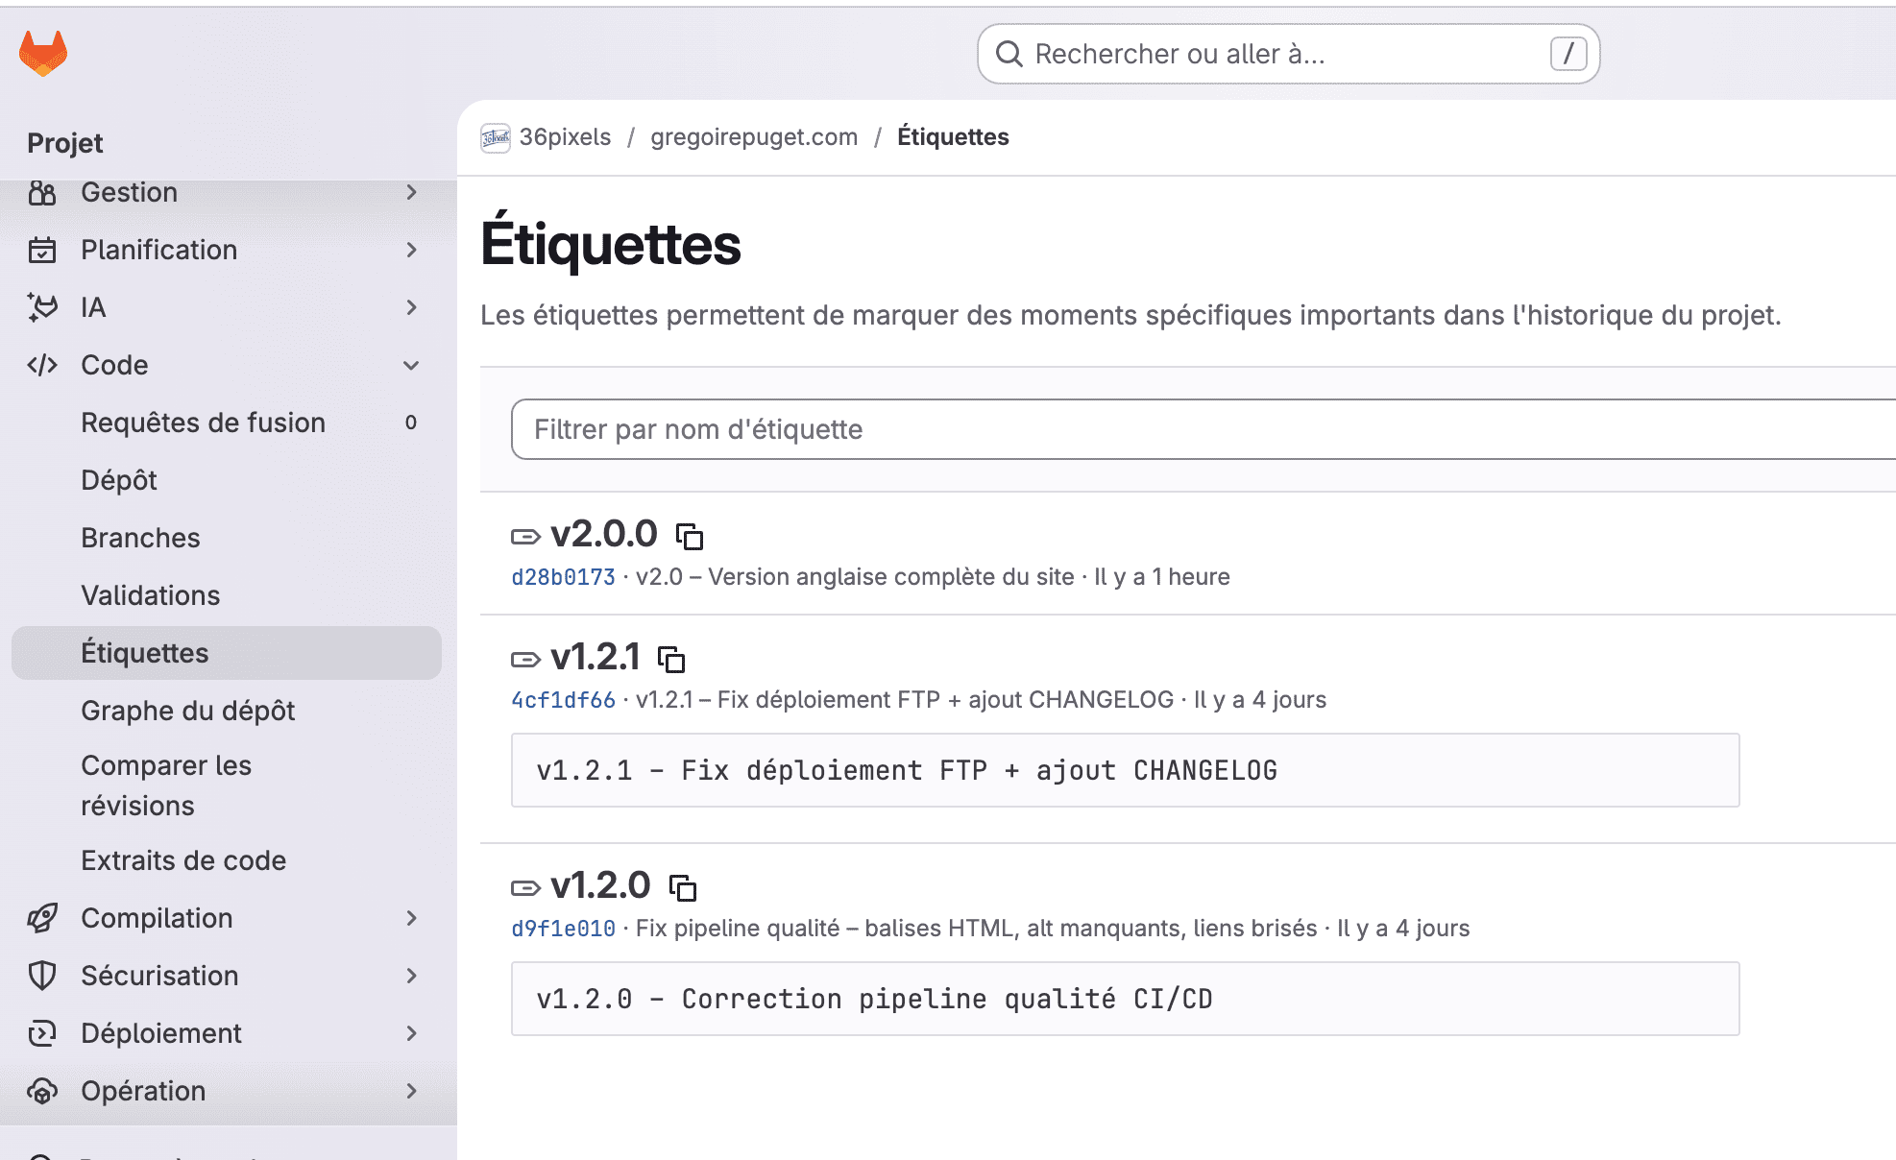Click the 'Il y a 1 heure' timestamp
The height and width of the screenshot is (1160, 1896).
(1162, 577)
